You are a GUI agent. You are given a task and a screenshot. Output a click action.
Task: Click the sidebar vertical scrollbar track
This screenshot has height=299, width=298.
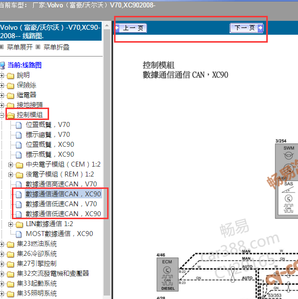coord(107,162)
